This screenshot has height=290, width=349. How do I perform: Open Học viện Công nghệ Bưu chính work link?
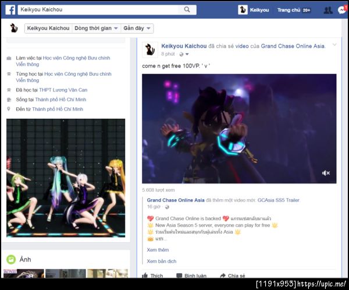(x=63, y=61)
